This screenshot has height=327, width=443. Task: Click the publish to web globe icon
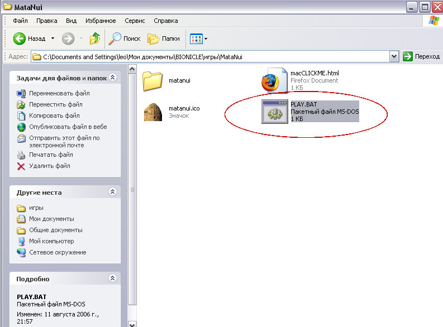(21, 127)
